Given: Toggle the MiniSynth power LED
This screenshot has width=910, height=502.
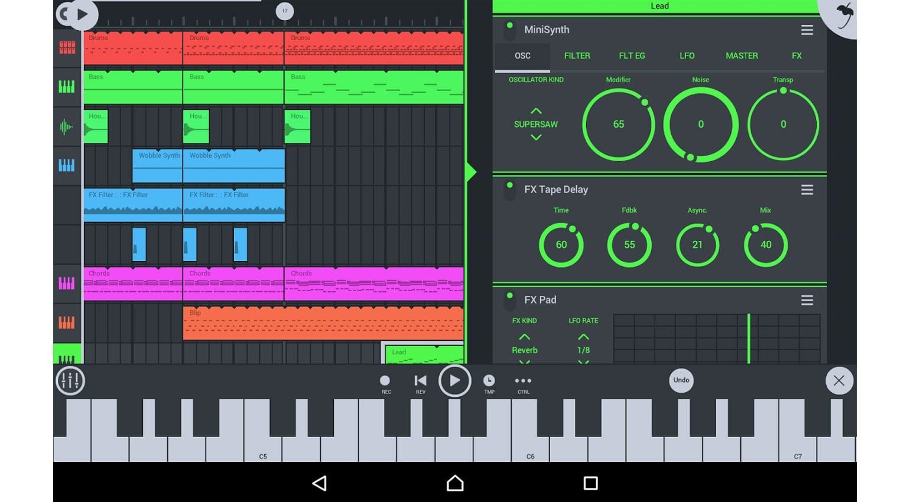Looking at the screenshot, I should click(x=509, y=27).
